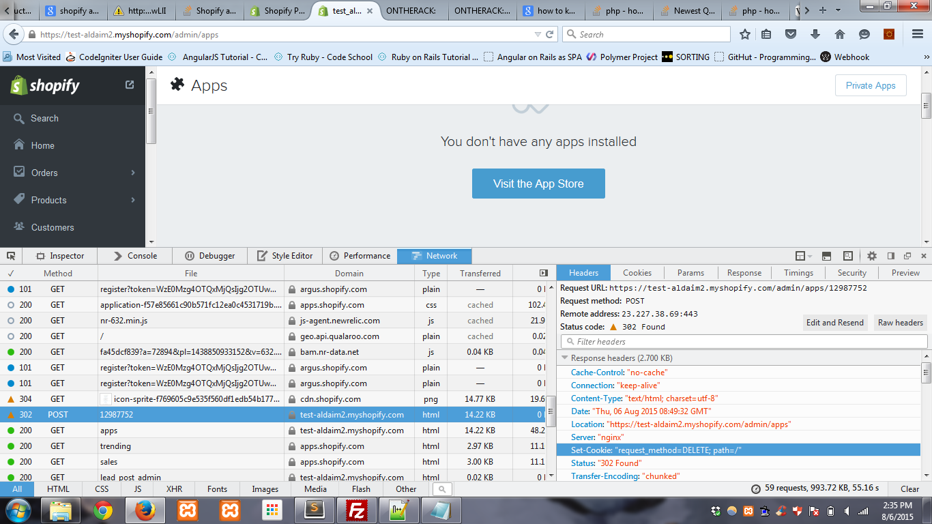The image size is (932, 524).
Task: Filter network requests by Media
Action: pos(315,489)
